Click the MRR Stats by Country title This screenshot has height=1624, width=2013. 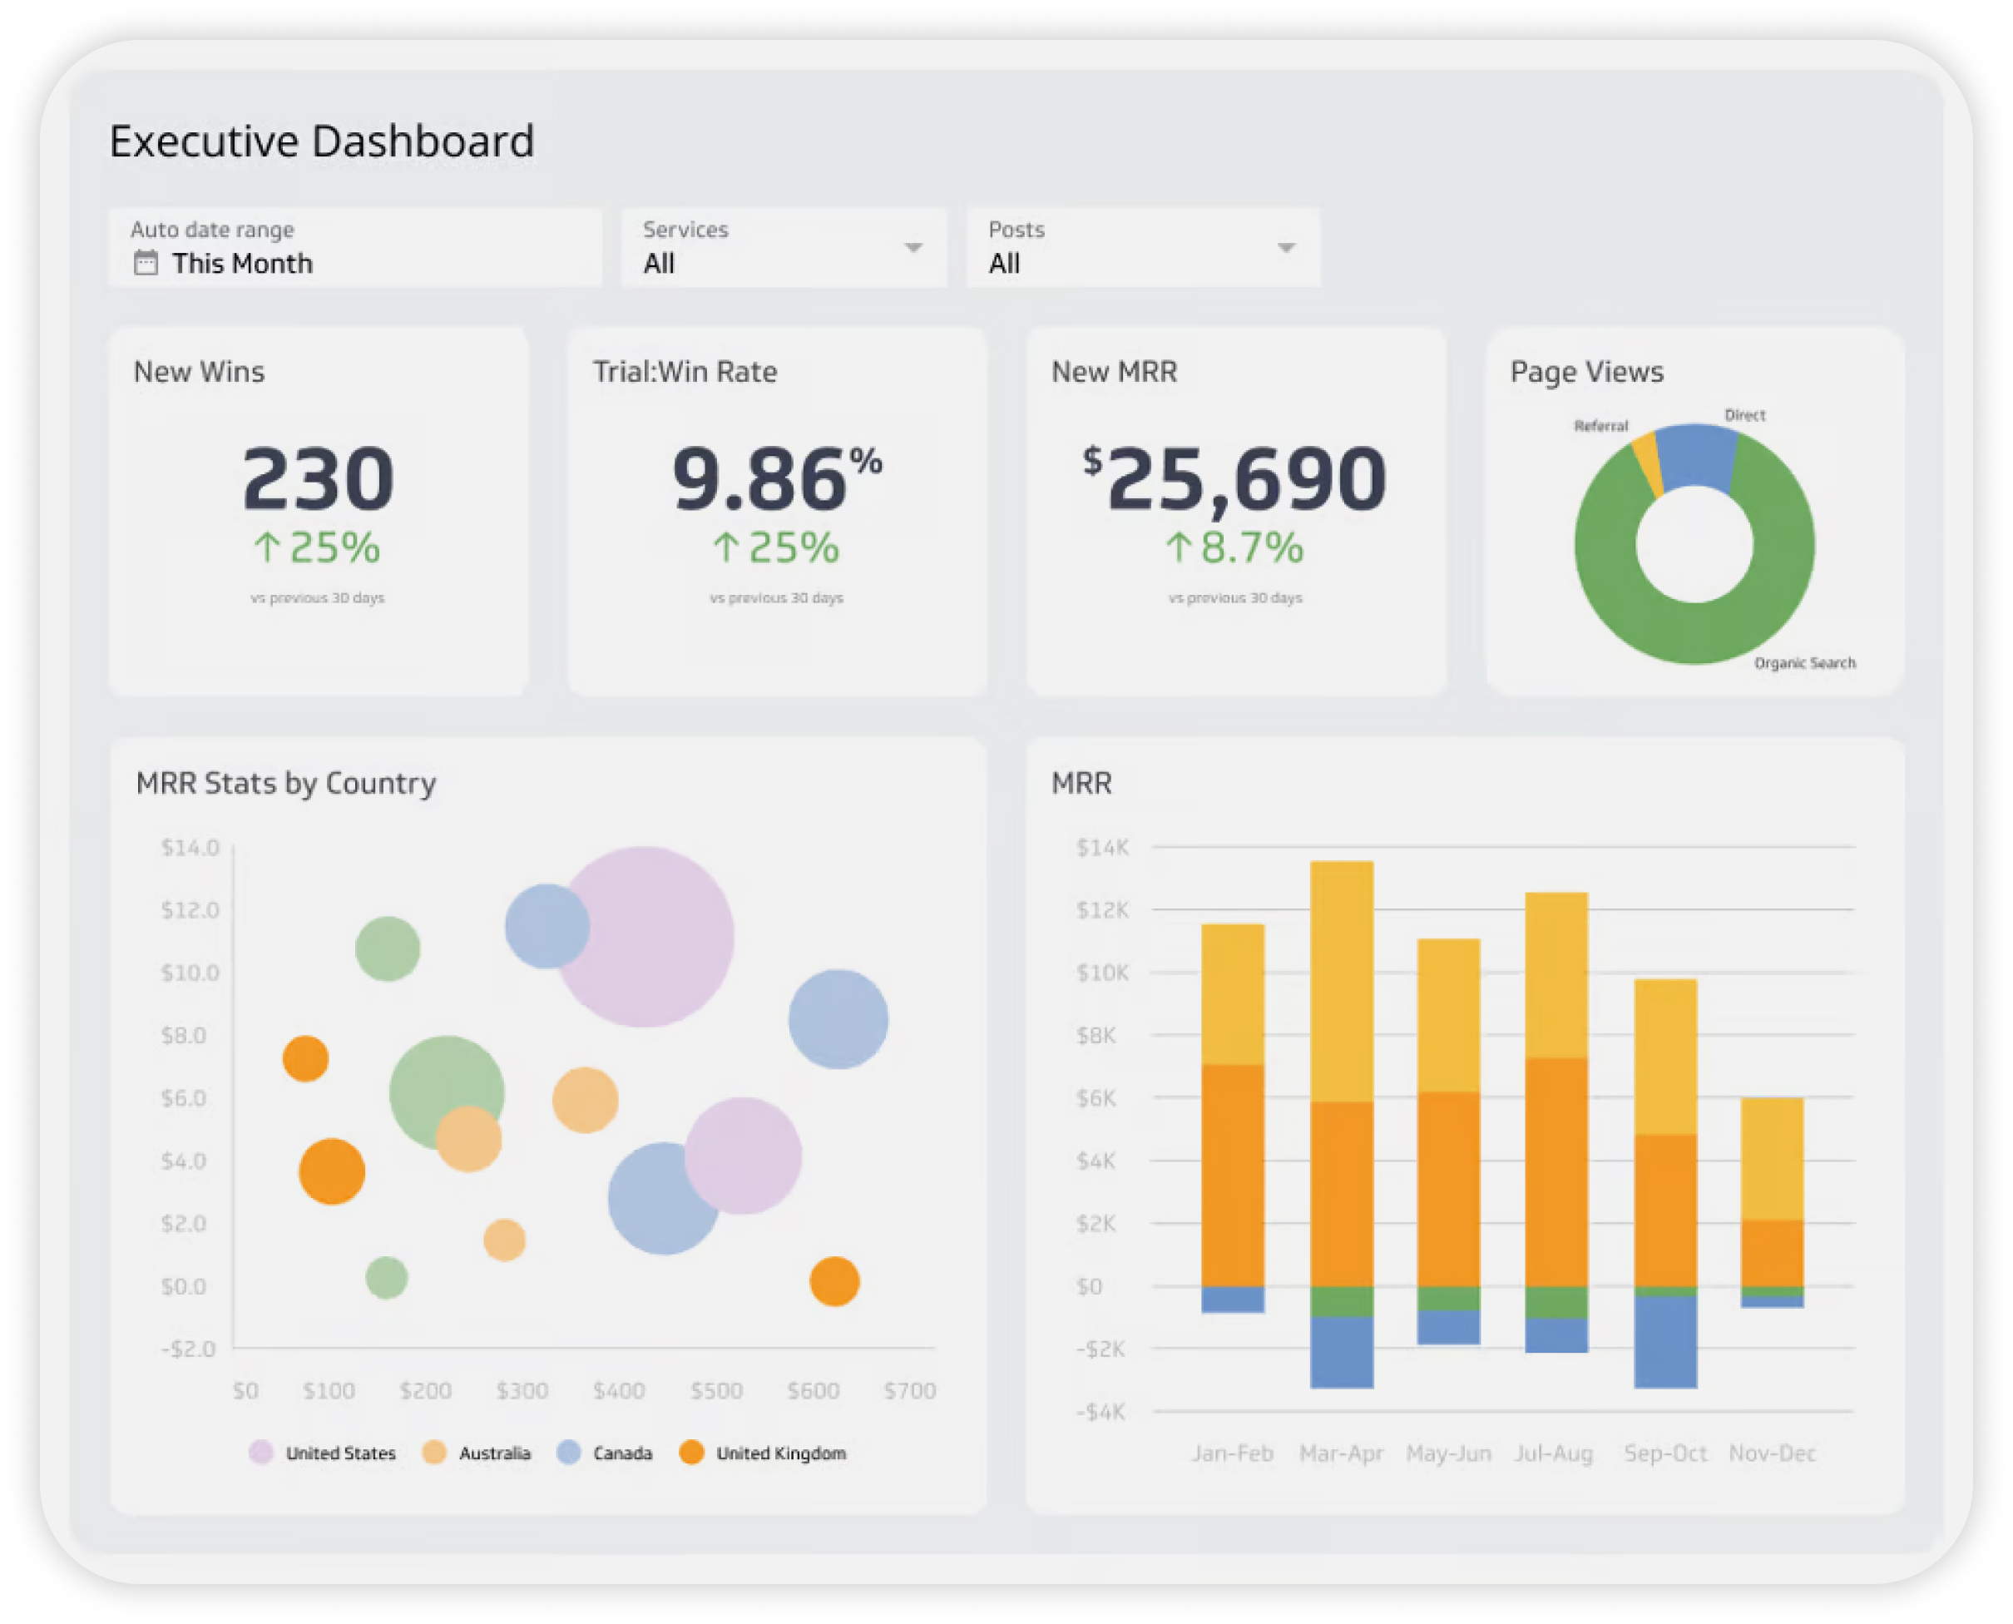click(285, 783)
